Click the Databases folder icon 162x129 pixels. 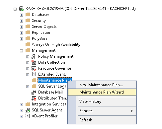click(x=28, y=15)
